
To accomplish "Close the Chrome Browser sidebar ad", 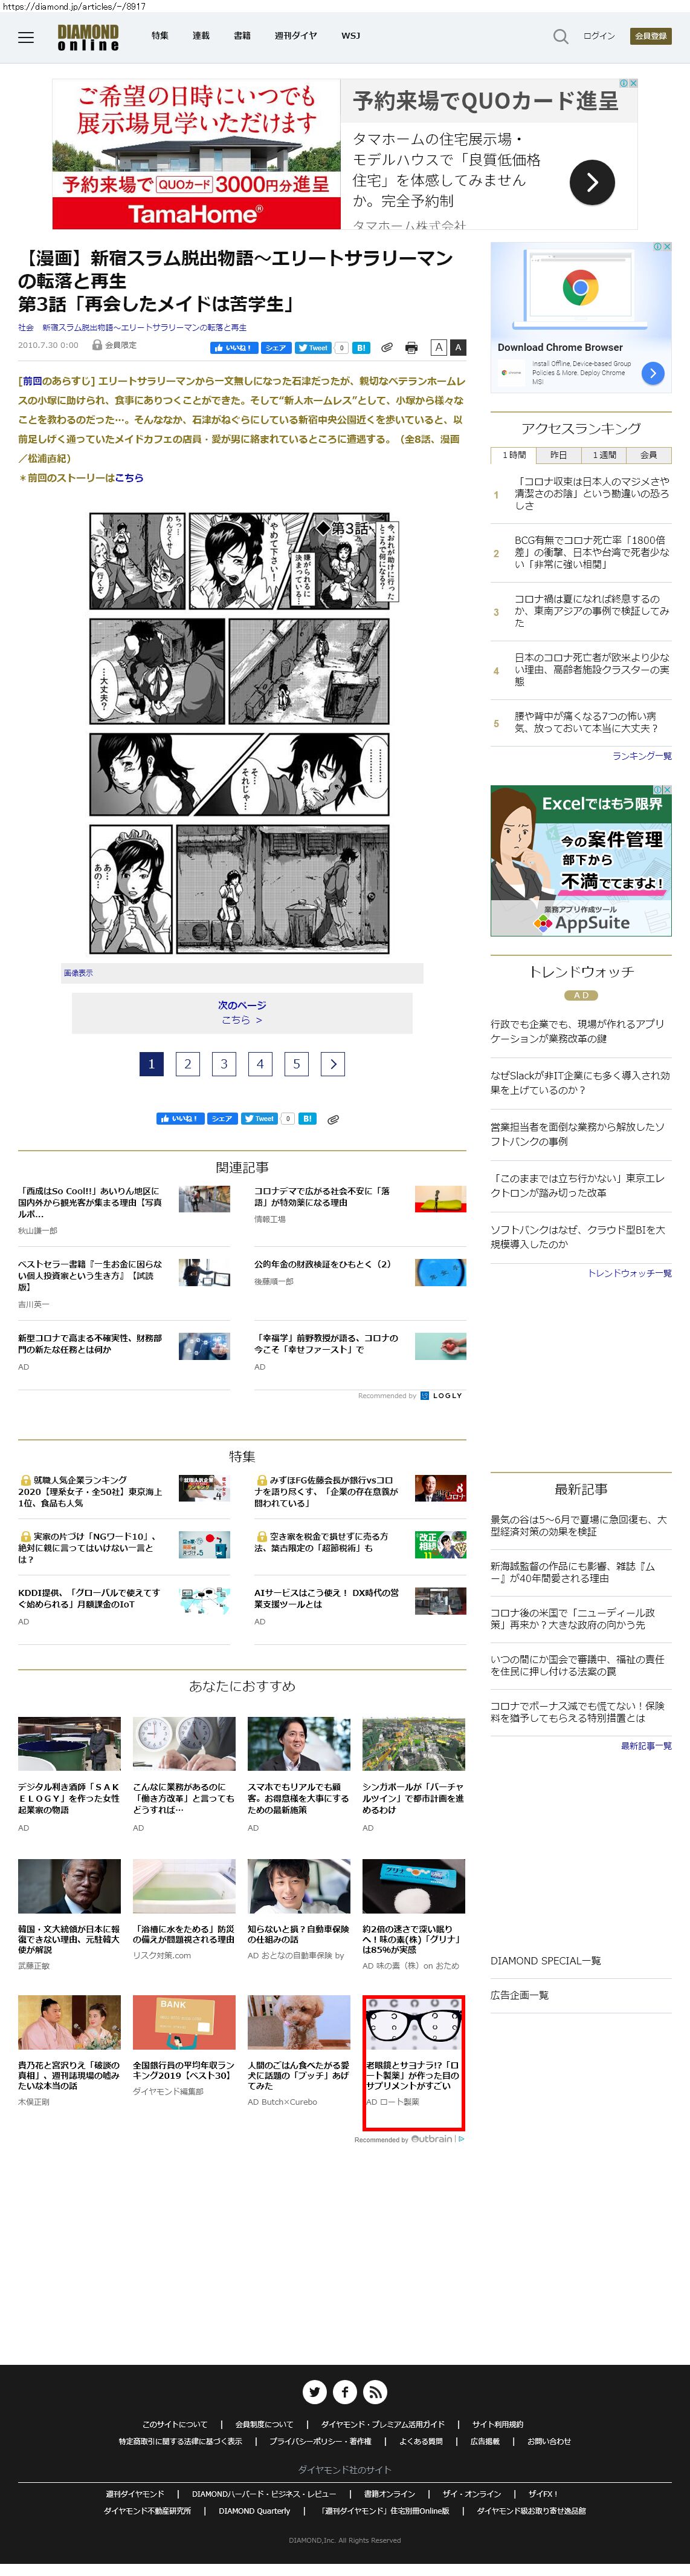I will [x=666, y=246].
